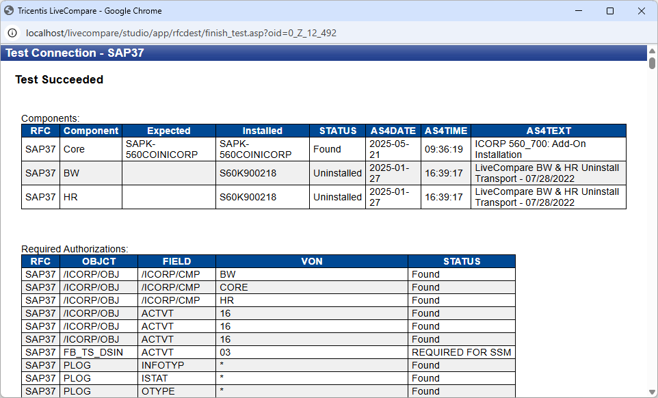Click the VON column header
Image resolution: width=658 pixels, height=398 pixels.
tap(312, 261)
